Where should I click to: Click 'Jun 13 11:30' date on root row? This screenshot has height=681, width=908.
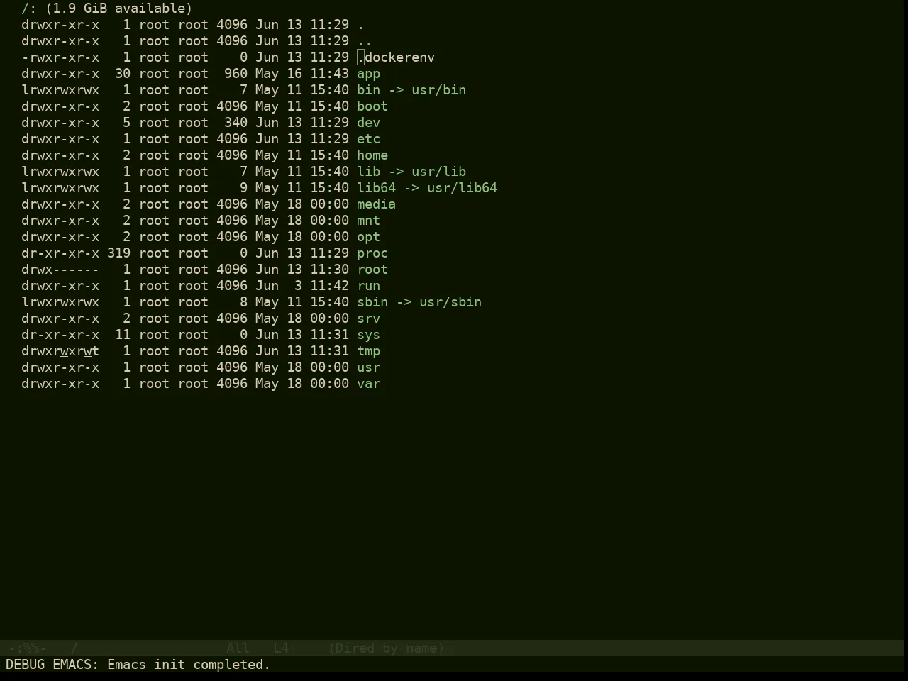pos(302,270)
